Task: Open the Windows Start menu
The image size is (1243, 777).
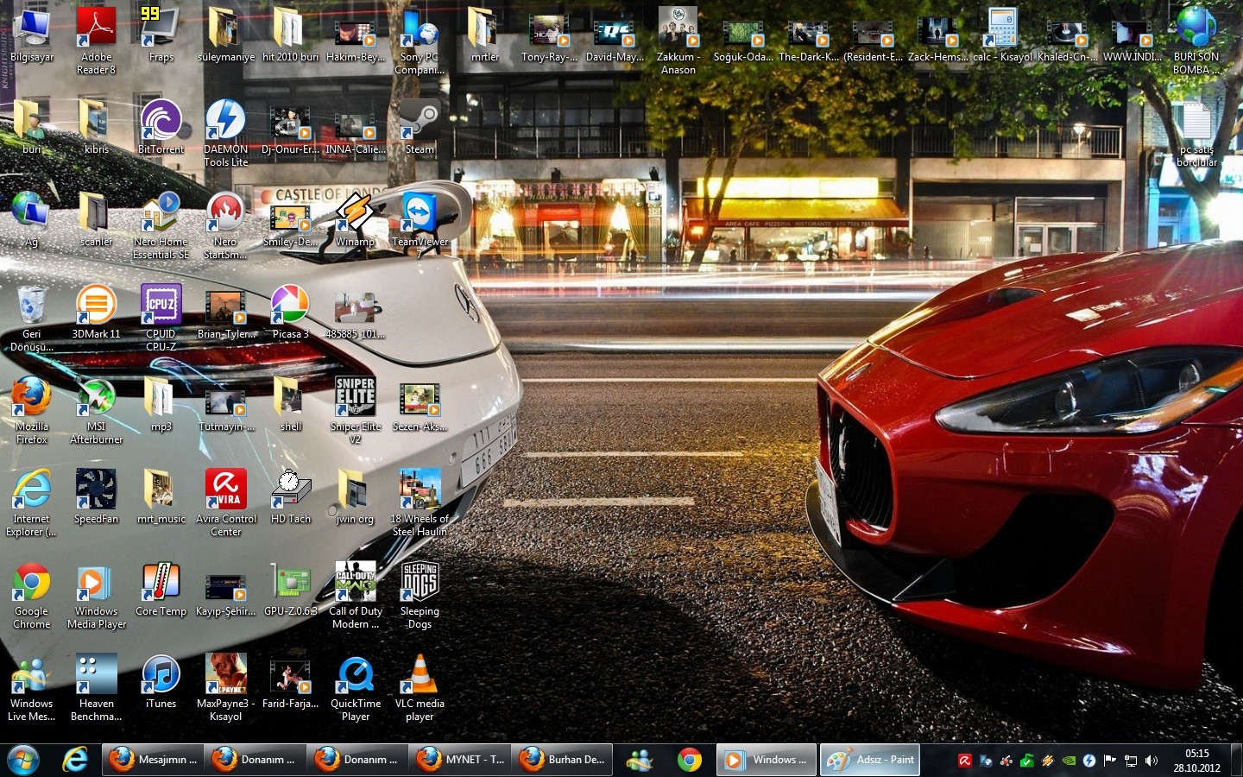Action: click(x=24, y=760)
